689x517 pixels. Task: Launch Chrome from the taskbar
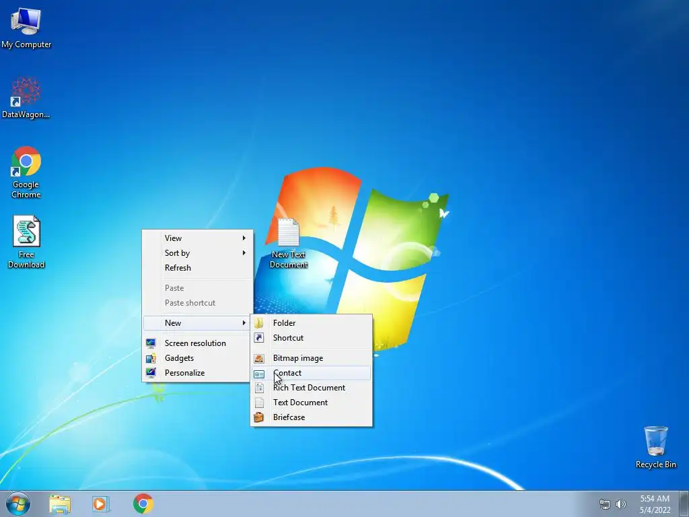point(143,504)
